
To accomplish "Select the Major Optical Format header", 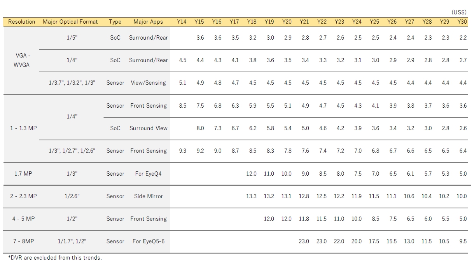I will click(x=70, y=22).
